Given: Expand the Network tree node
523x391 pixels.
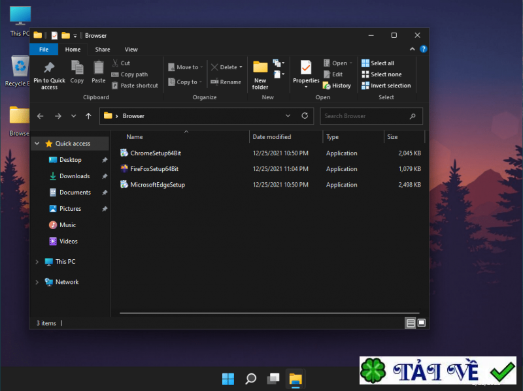Looking at the screenshot, I should (x=37, y=282).
